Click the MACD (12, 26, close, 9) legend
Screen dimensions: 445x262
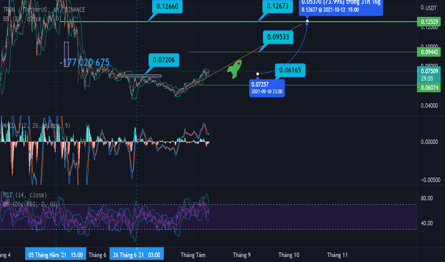click(x=36, y=126)
